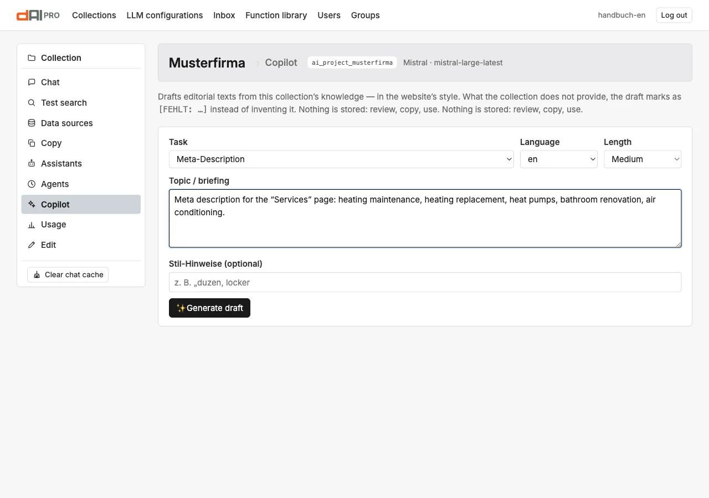Click the Assistants robot icon
The image size is (709, 498).
pyautogui.click(x=32, y=164)
